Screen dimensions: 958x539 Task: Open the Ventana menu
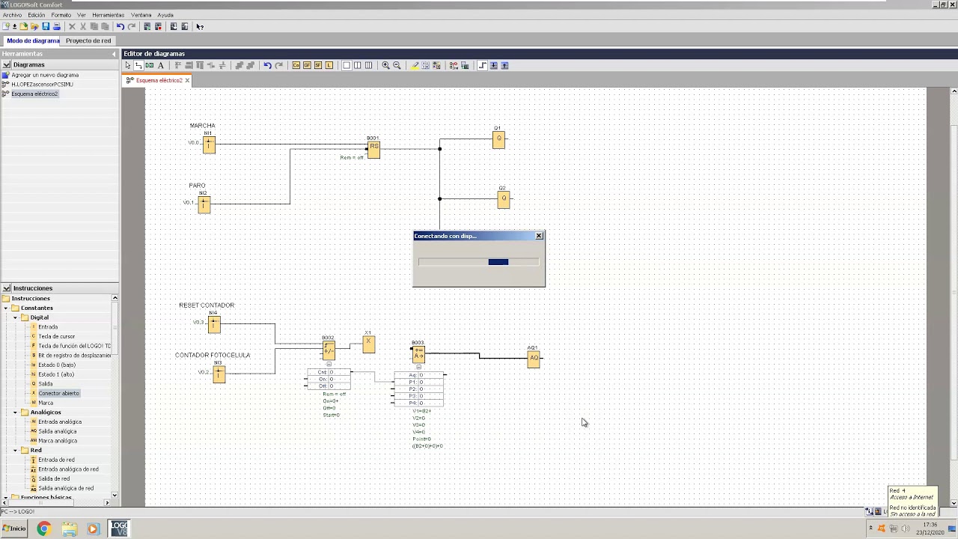(141, 15)
